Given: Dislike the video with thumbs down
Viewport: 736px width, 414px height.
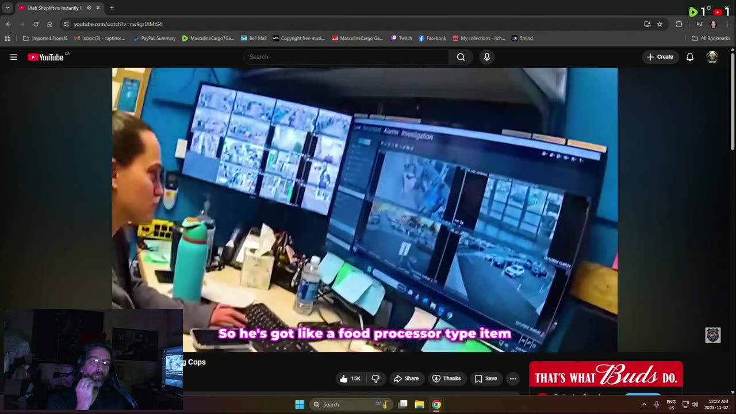Looking at the screenshot, I should pyautogui.click(x=375, y=378).
